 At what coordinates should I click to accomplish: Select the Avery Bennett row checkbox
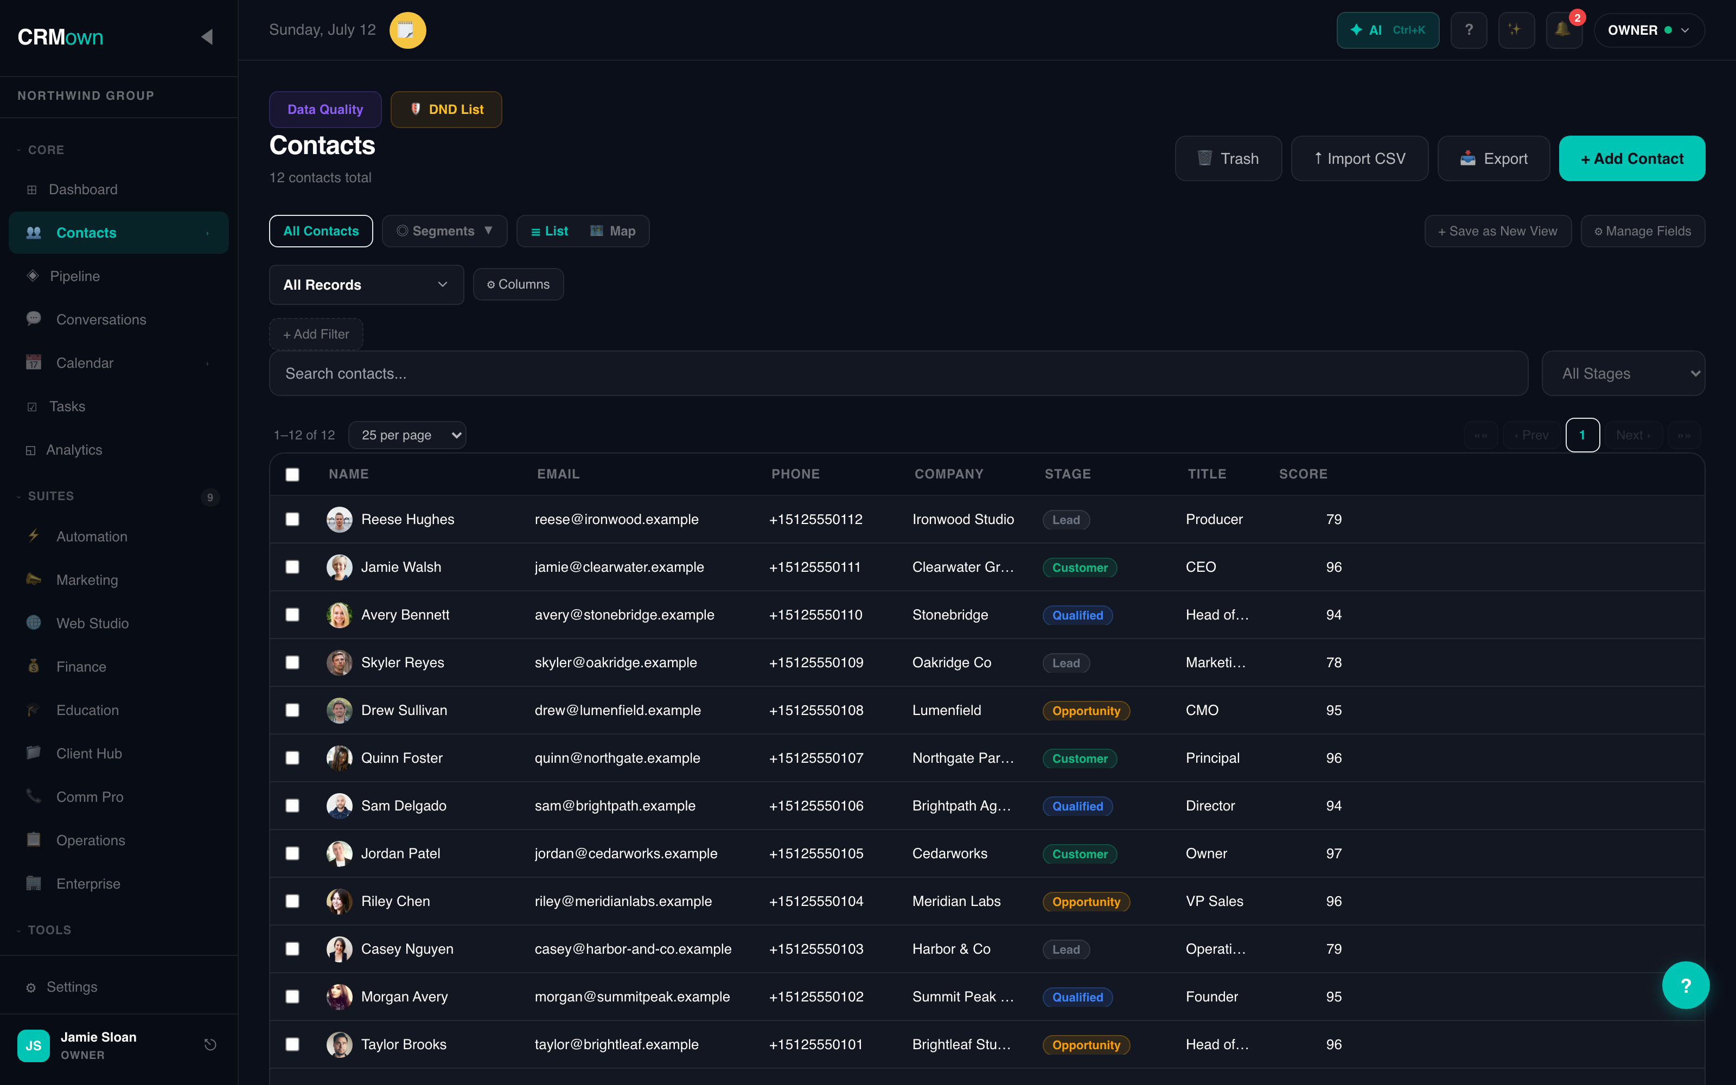(x=292, y=615)
